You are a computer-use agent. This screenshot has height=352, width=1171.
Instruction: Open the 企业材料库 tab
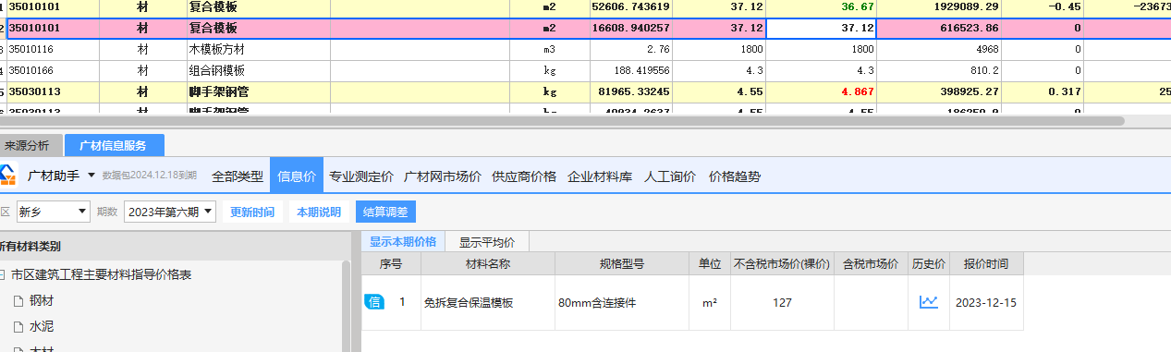pos(600,176)
